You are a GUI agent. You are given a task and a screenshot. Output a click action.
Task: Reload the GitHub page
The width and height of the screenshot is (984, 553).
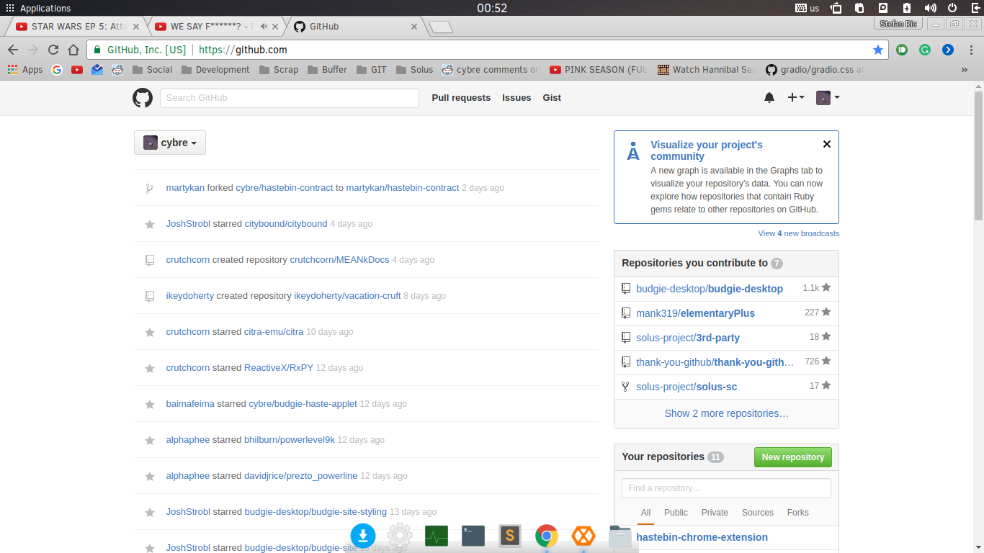click(x=53, y=50)
